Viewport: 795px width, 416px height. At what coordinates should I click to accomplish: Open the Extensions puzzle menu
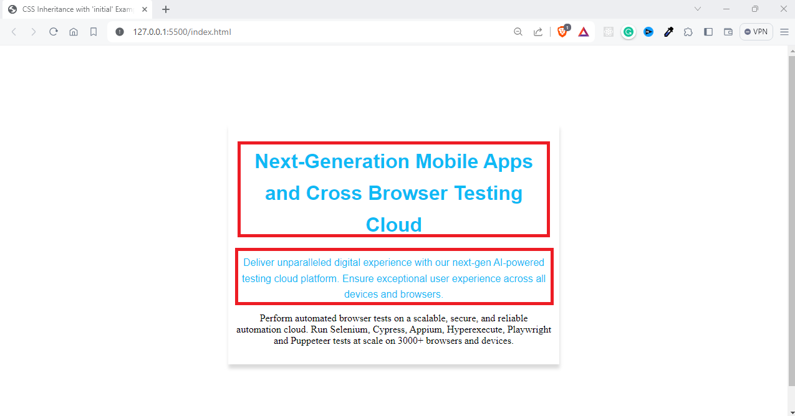688,32
